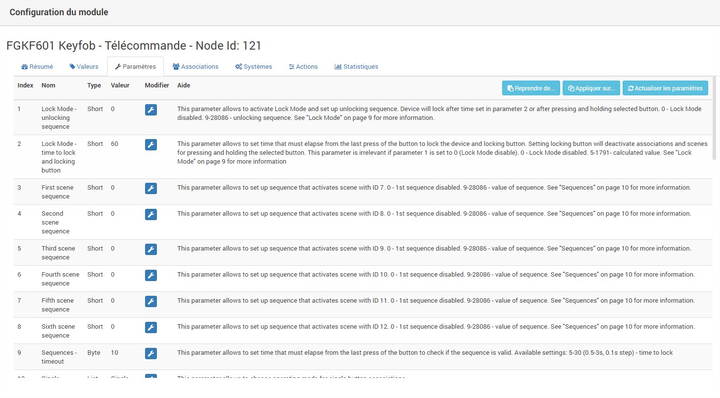This screenshot has width=720, height=398.
Task: Click the value 10 in row 9
Action: click(115, 353)
